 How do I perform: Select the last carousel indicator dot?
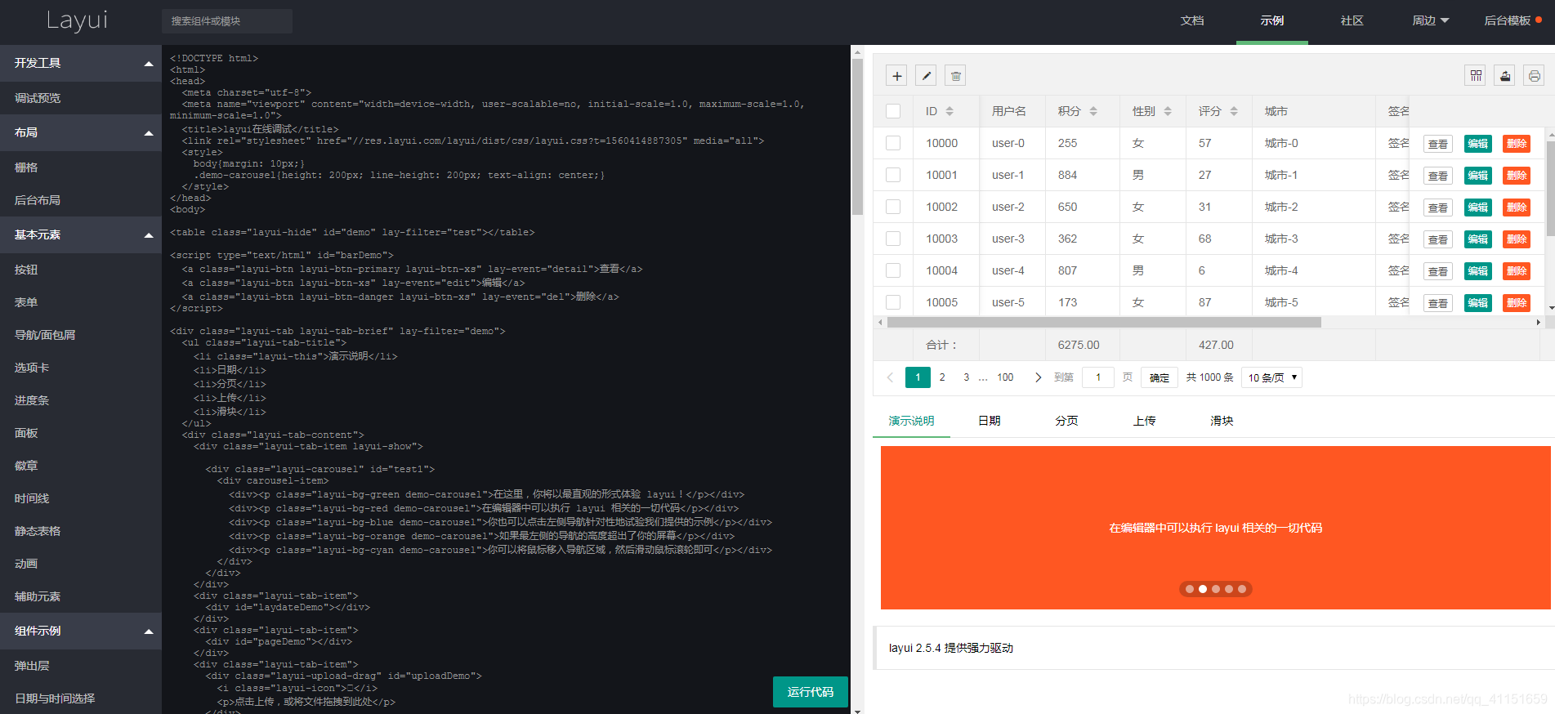(x=1242, y=589)
